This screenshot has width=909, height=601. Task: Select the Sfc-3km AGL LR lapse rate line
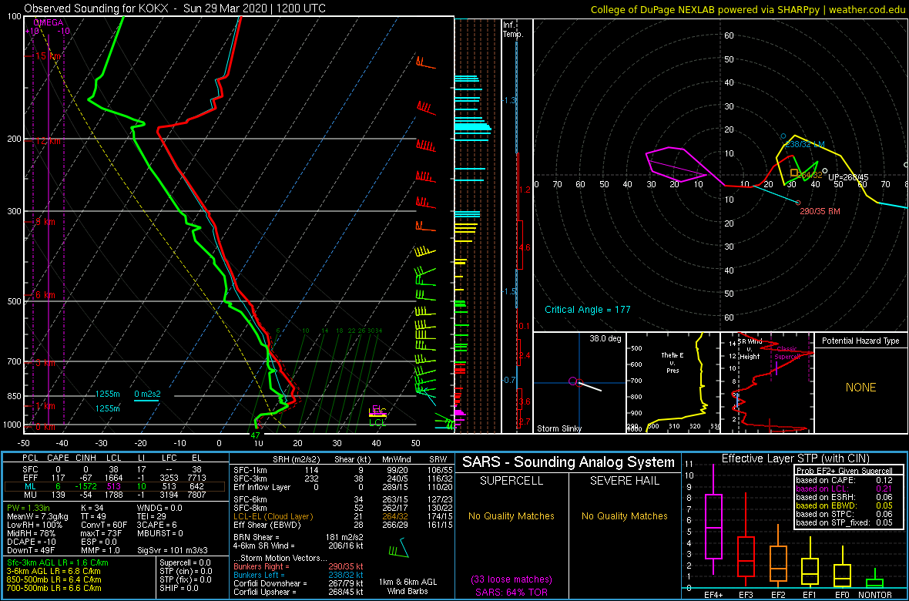(x=58, y=562)
